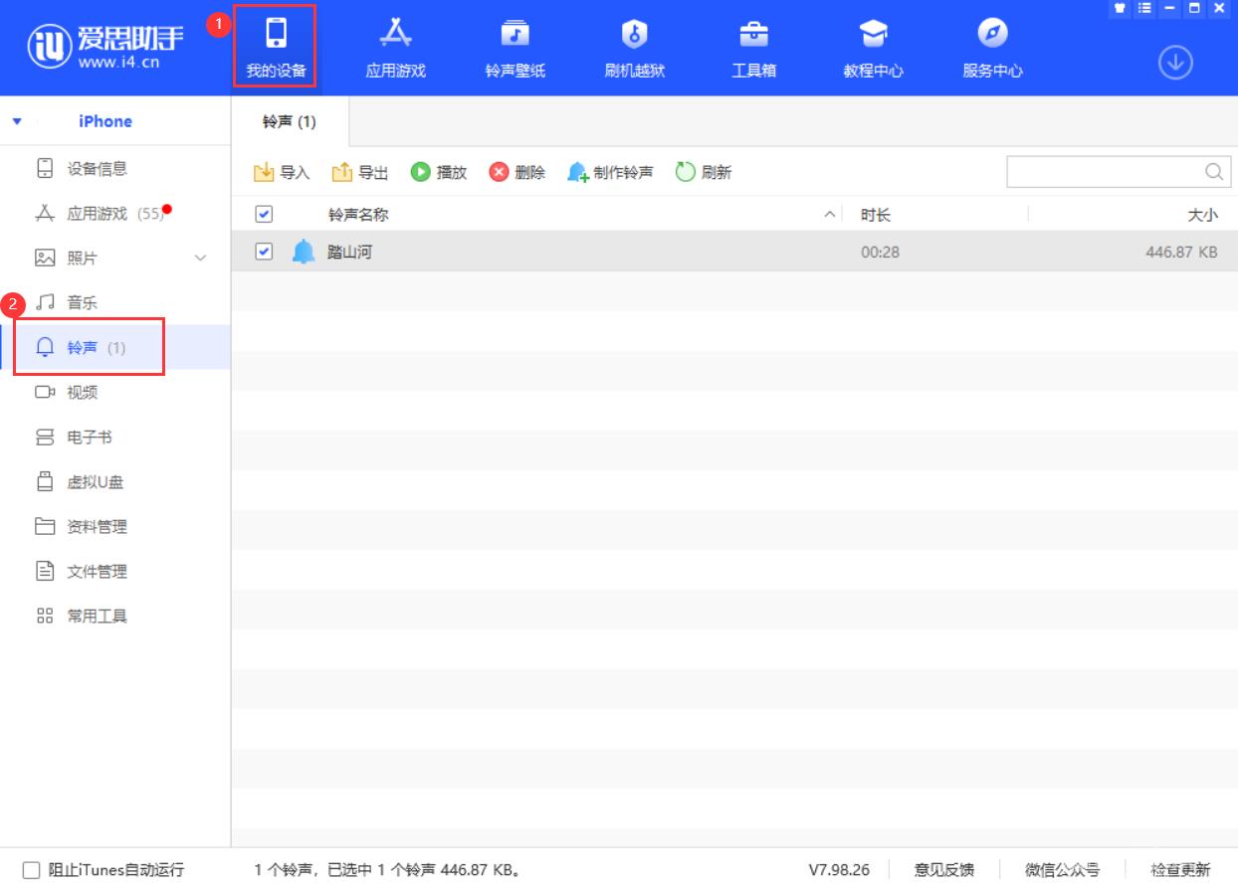Click the 制作铃声 make ringtone button
The height and width of the screenshot is (889, 1238).
[610, 172]
